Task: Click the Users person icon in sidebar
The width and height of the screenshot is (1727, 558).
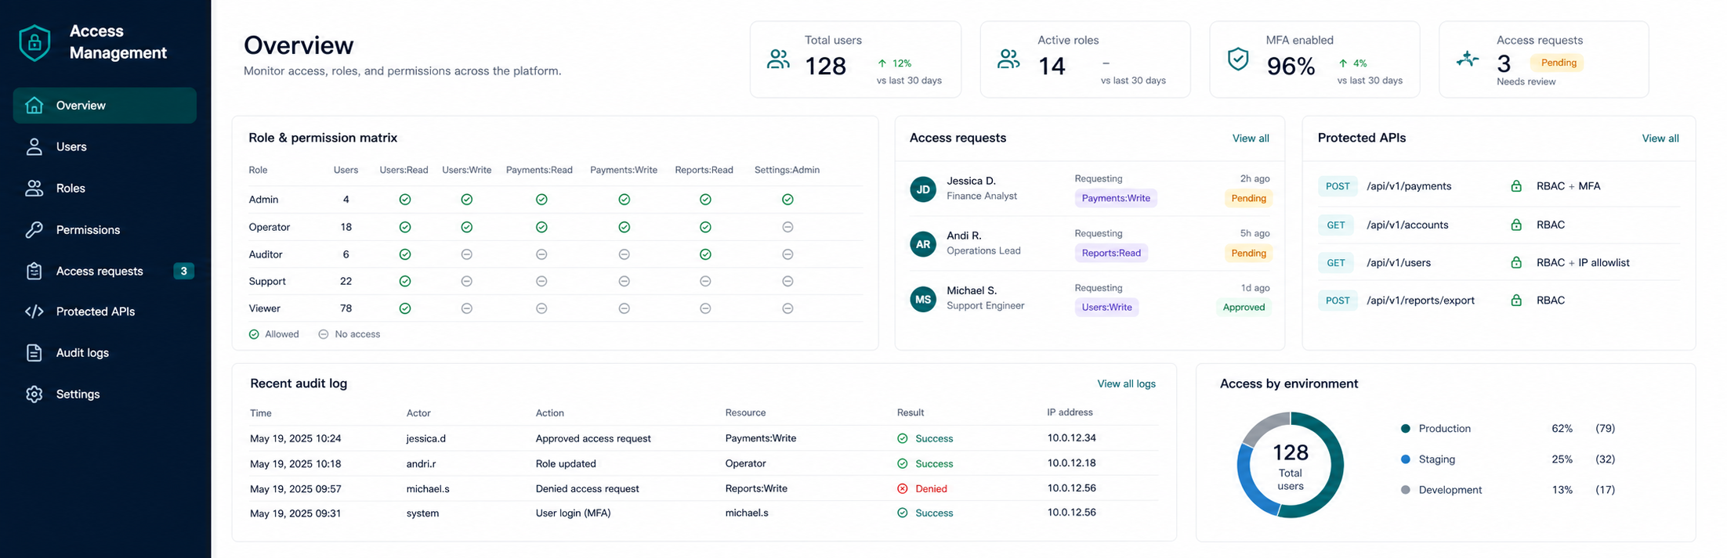Action: 34,146
